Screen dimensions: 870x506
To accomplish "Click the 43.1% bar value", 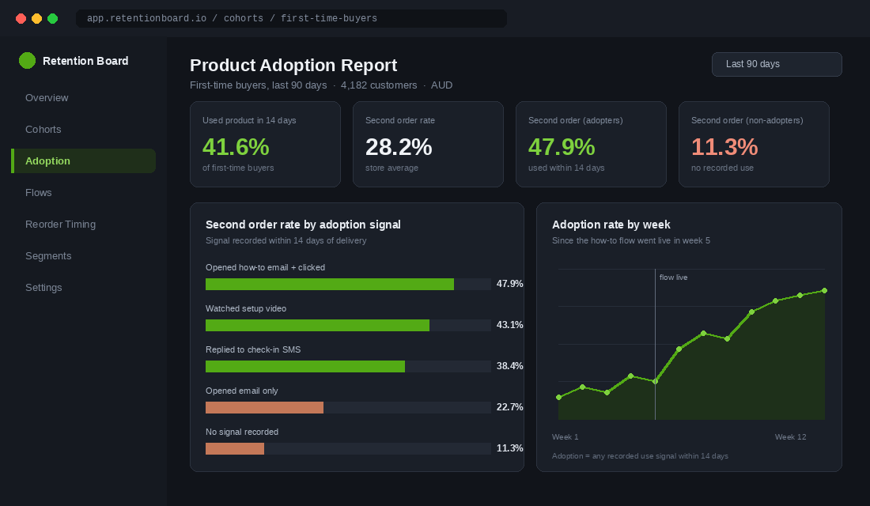I will tap(510, 325).
